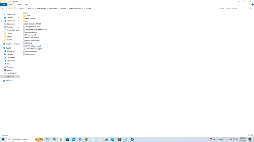Click Grand Theft Auto V breadcrumb
This screenshot has width=254, height=142.
click(76, 8)
